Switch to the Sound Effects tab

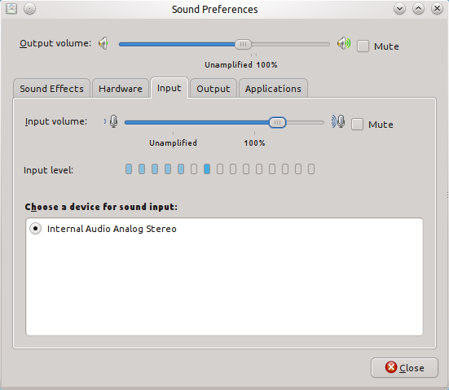tap(52, 89)
